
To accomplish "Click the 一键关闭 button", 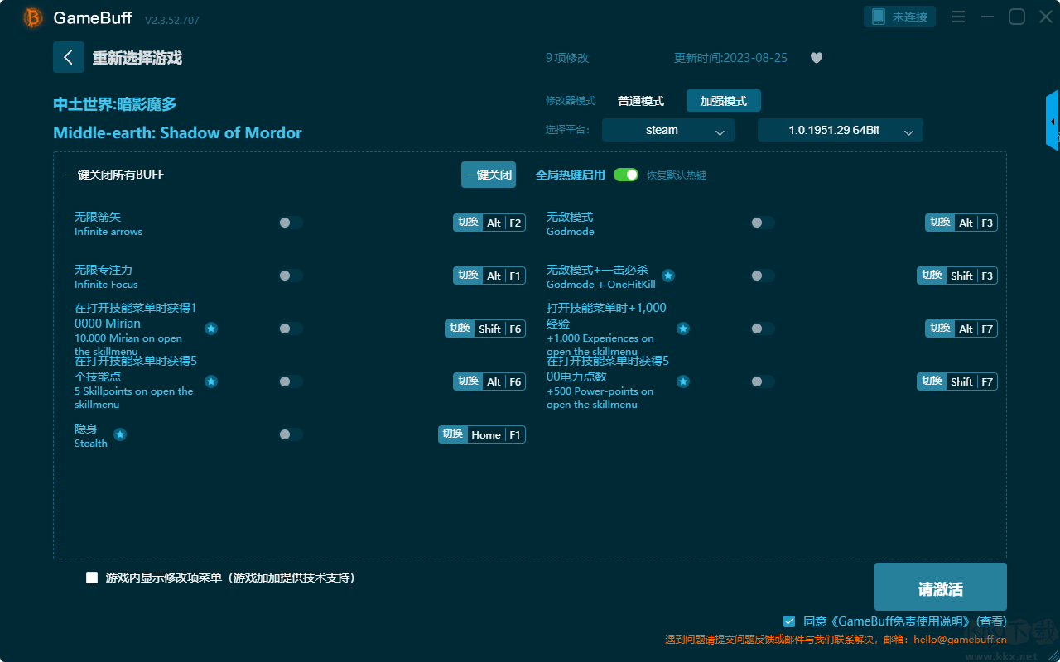I will [489, 175].
